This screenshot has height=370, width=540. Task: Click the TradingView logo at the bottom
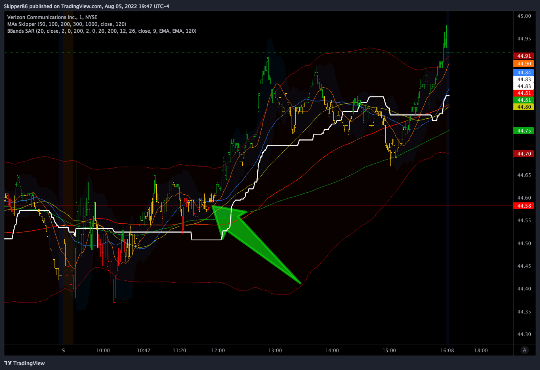(x=25, y=363)
